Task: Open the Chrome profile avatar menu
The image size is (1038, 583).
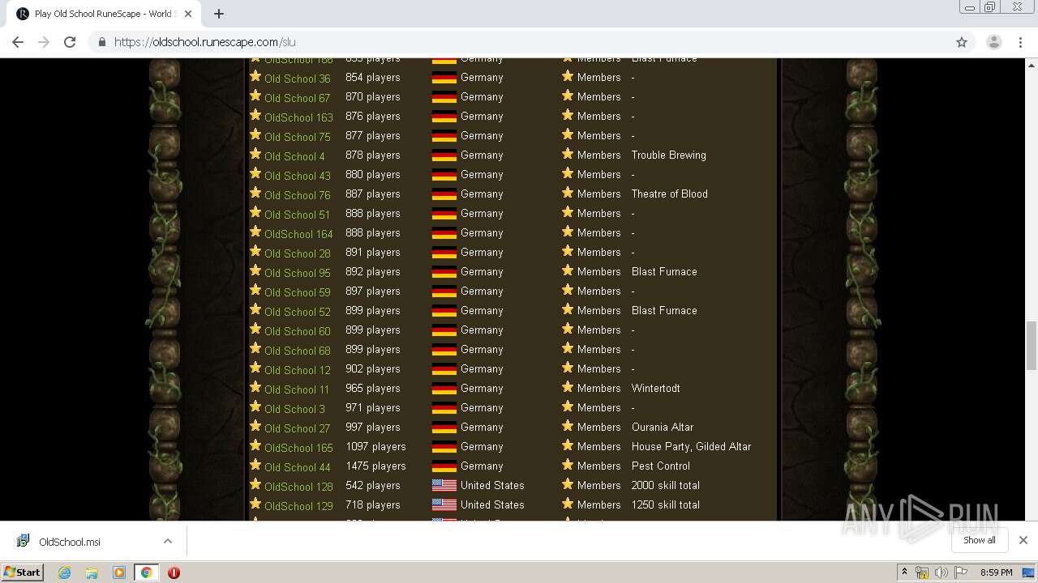Action: pos(993,42)
